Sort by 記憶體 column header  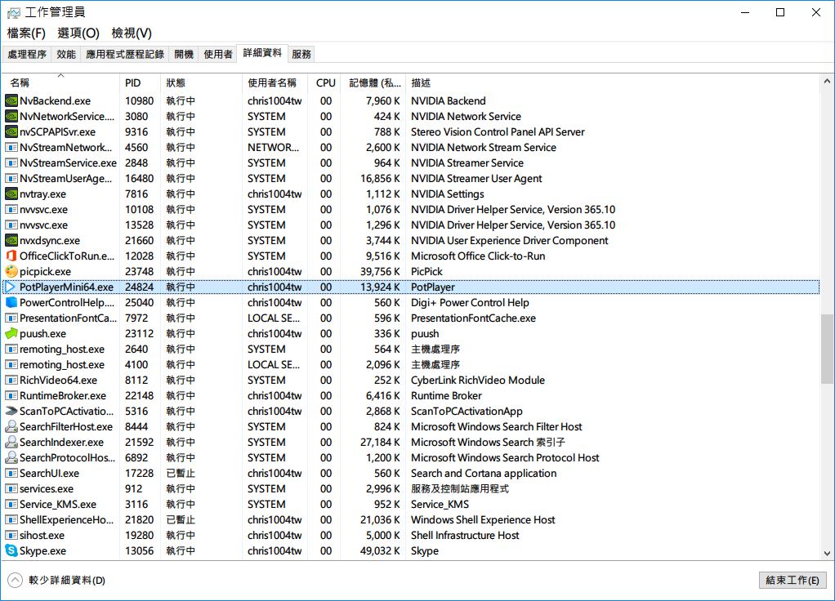coord(375,82)
